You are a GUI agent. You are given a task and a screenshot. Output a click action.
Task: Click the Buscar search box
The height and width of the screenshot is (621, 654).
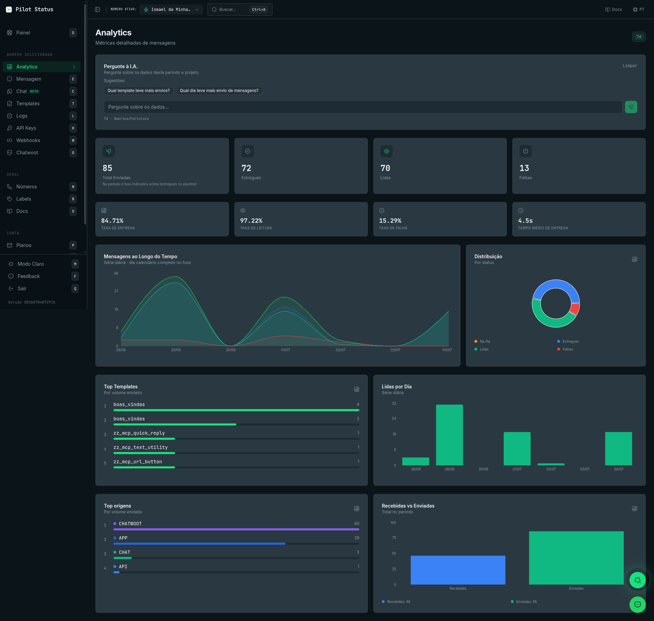(240, 10)
